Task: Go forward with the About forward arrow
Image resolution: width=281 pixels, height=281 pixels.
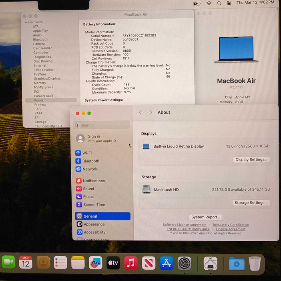Action: click(151, 112)
